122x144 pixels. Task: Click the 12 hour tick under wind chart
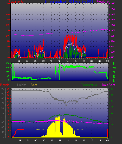click(59, 61)
